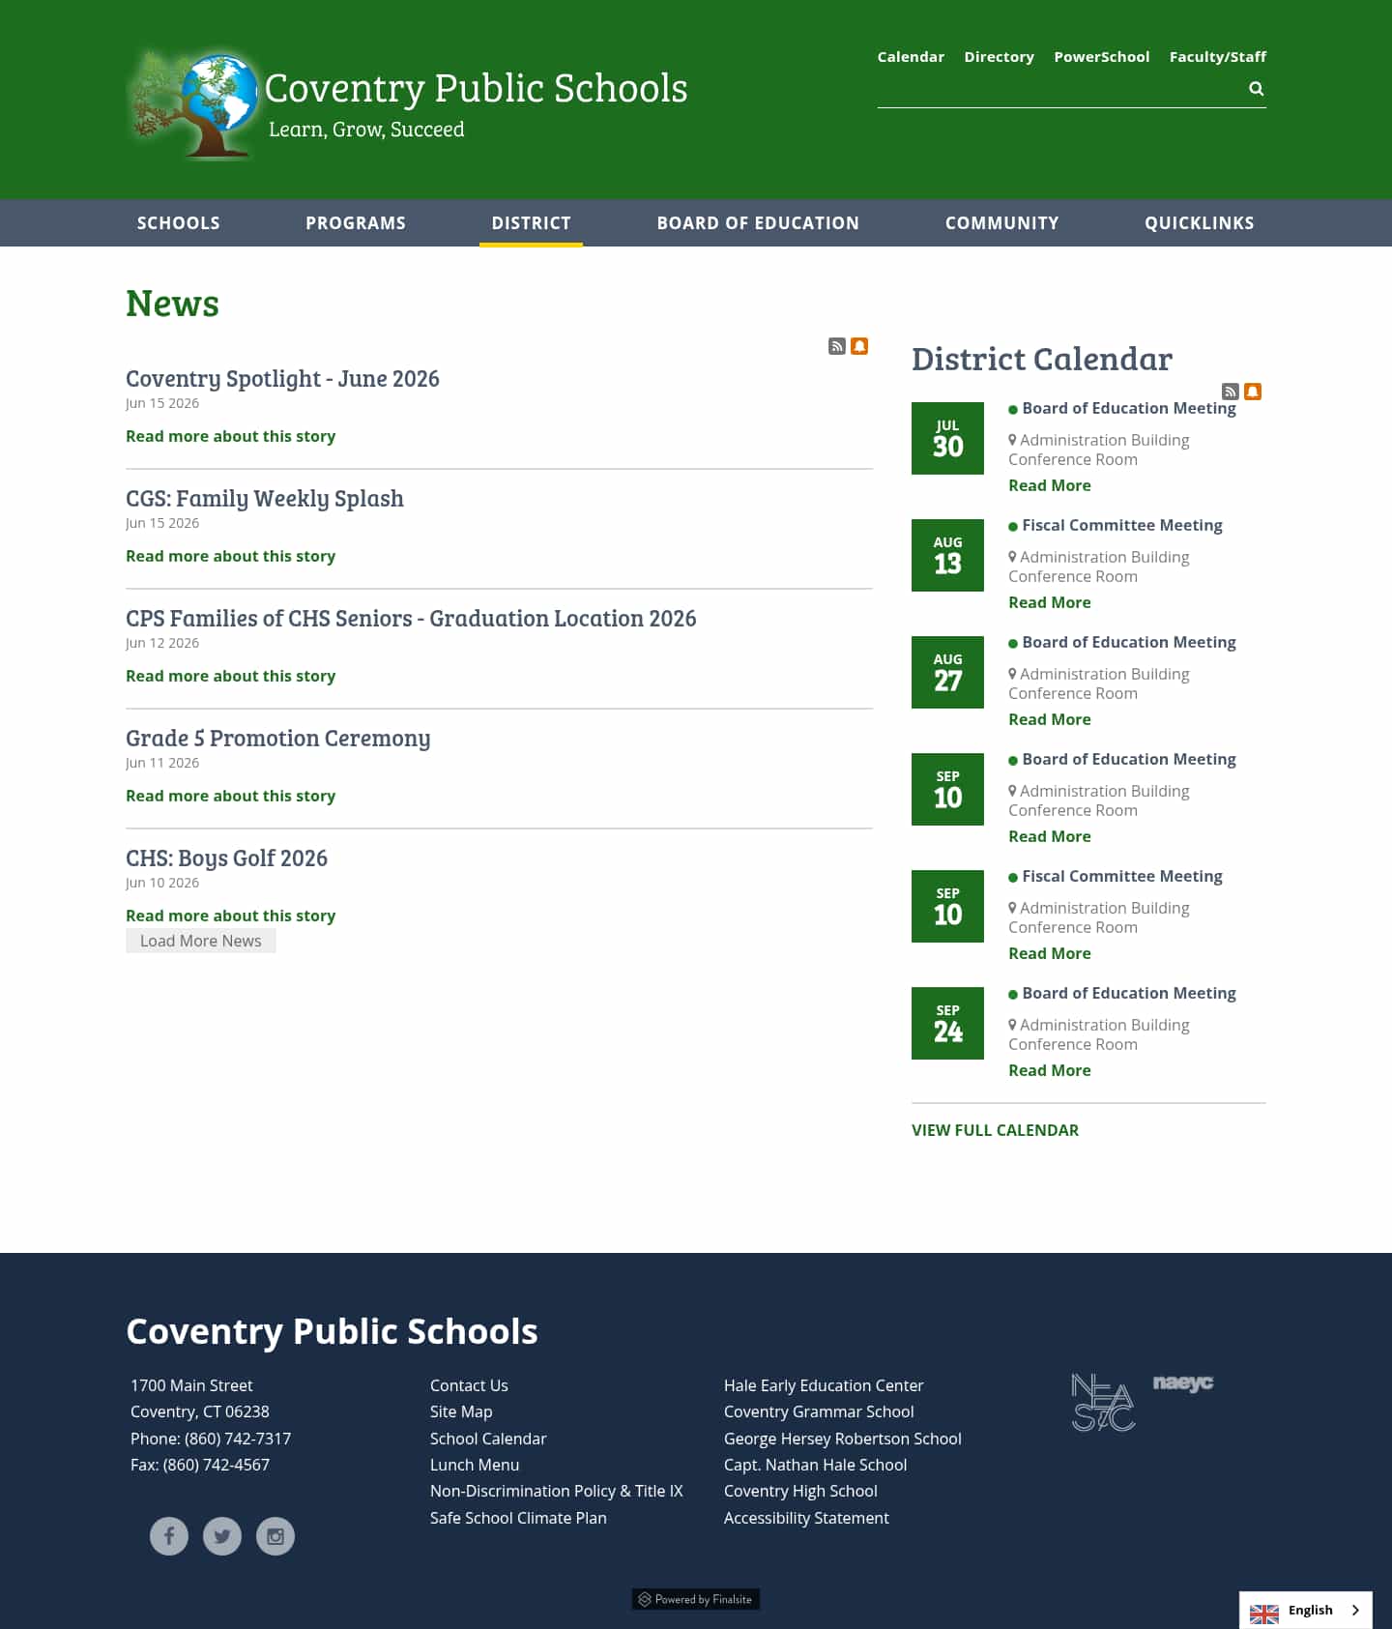Image resolution: width=1392 pixels, height=1629 pixels.
Task: Click the SEP 24 date tile
Action: [x=947, y=1023]
